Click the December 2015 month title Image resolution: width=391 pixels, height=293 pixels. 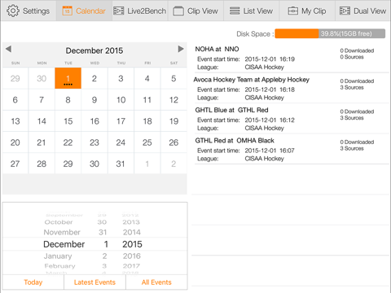point(94,50)
